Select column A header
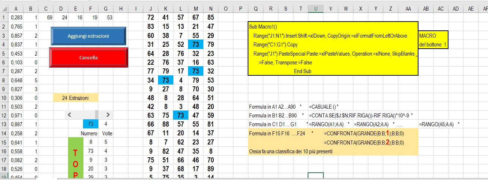This screenshot has height=180, width=488. click(16, 9)
